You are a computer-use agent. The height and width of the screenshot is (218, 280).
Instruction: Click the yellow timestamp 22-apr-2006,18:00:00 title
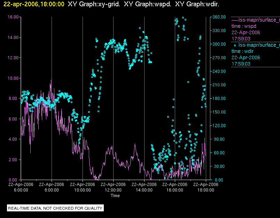pyautogui.click(x=34, y=4)
